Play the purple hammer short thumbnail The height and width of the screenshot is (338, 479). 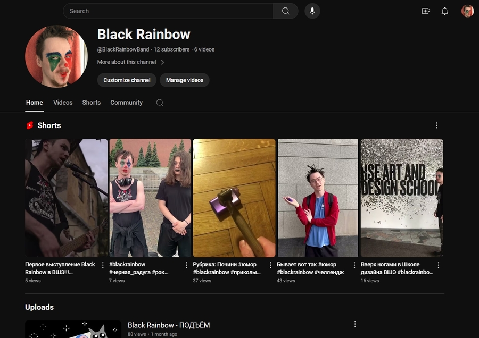tap(234, 198)
